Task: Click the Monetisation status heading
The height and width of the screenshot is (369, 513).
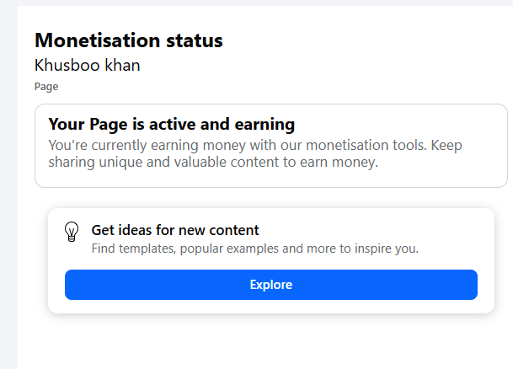Action: (x=129, y=40)
